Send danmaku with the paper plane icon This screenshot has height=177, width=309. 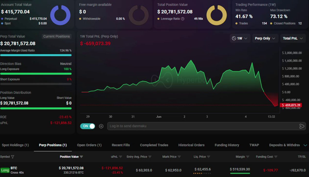pyautogui.click(x=302, y=126)
